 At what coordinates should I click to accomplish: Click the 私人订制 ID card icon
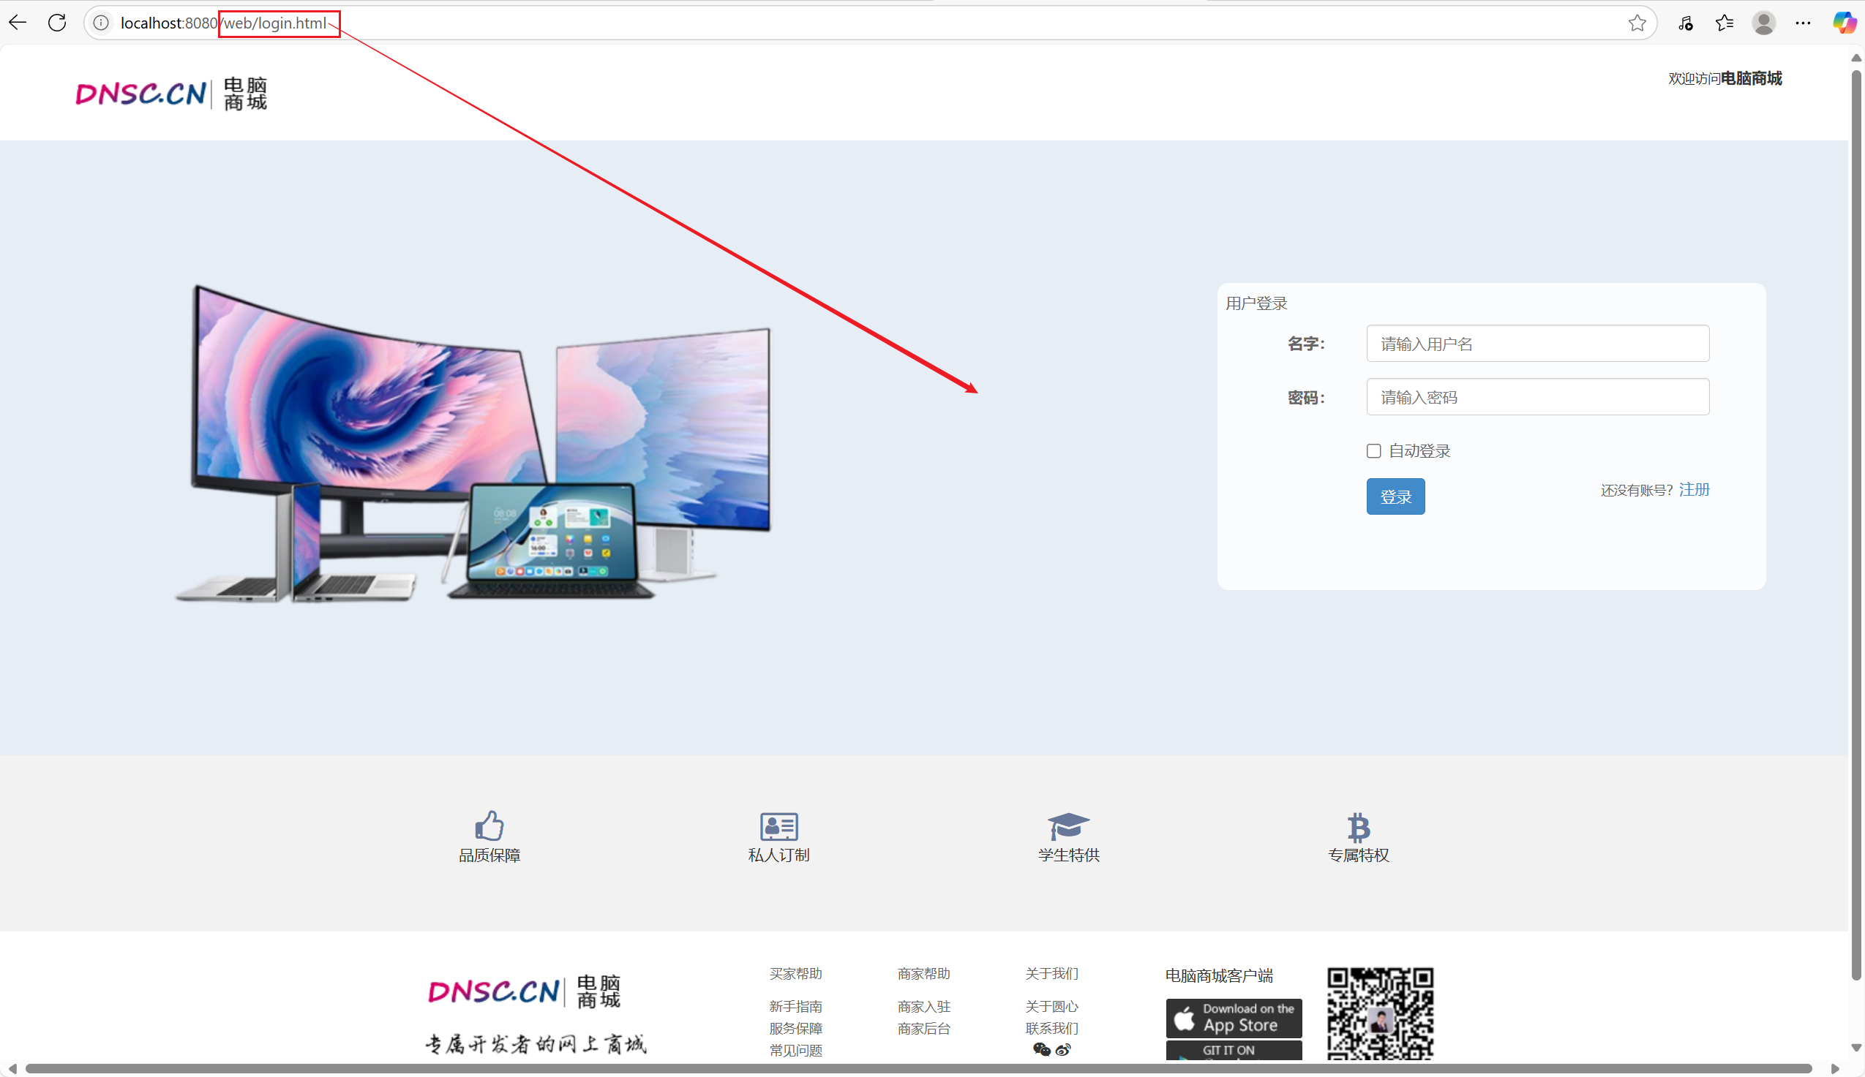pos(778,826)
